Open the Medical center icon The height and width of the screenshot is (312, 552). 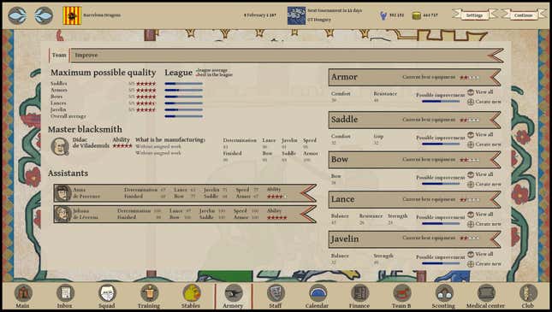(486, 293)
